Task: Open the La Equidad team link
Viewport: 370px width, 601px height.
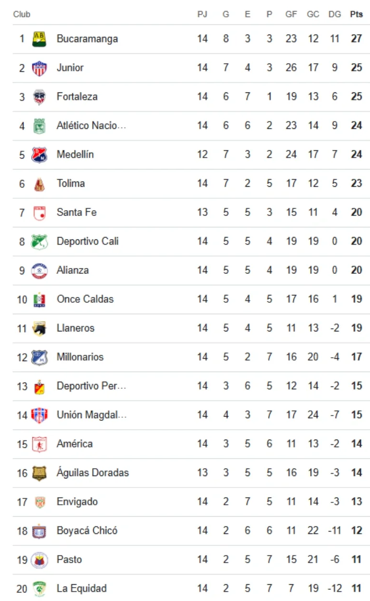Action: coord(82,589)
